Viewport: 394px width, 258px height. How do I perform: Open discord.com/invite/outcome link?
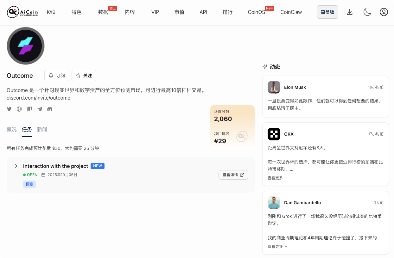click(38, 98)
